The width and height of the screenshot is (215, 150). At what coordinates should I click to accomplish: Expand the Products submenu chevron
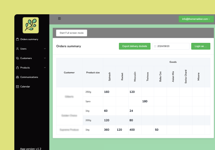45,67
